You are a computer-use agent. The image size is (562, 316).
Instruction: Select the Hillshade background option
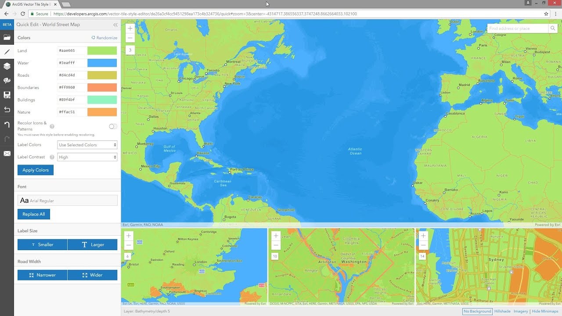pos(502,311)
